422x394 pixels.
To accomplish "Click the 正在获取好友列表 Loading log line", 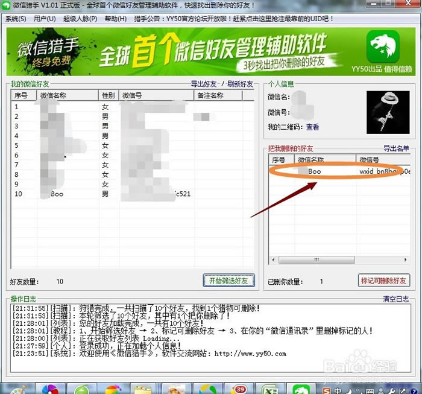I will [x=96, y=338].
